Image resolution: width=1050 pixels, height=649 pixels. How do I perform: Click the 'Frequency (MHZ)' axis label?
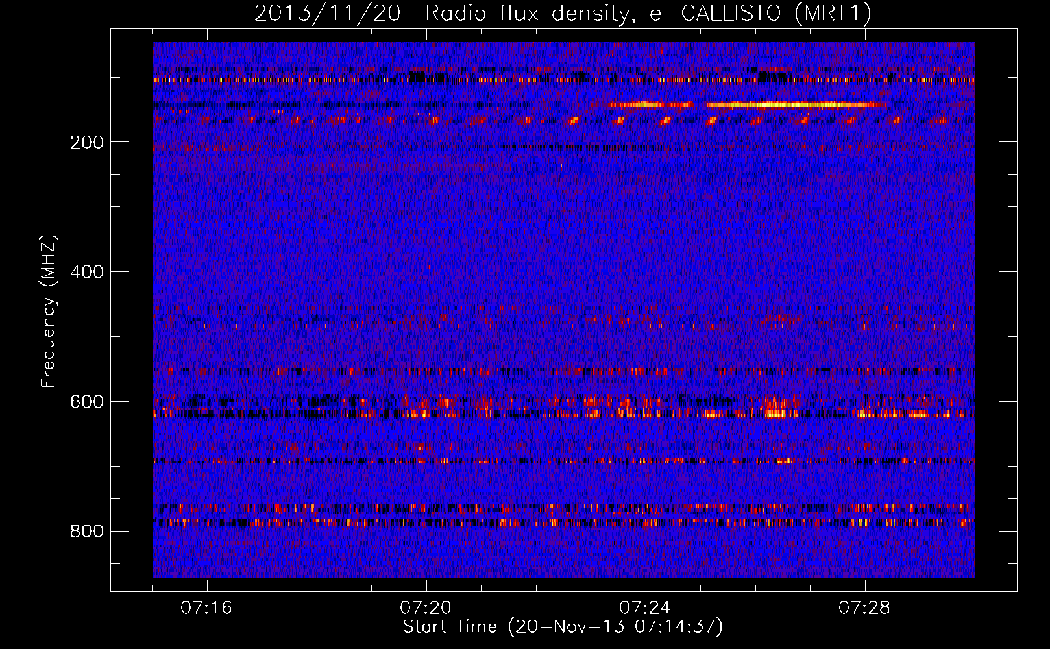point(49,312)
